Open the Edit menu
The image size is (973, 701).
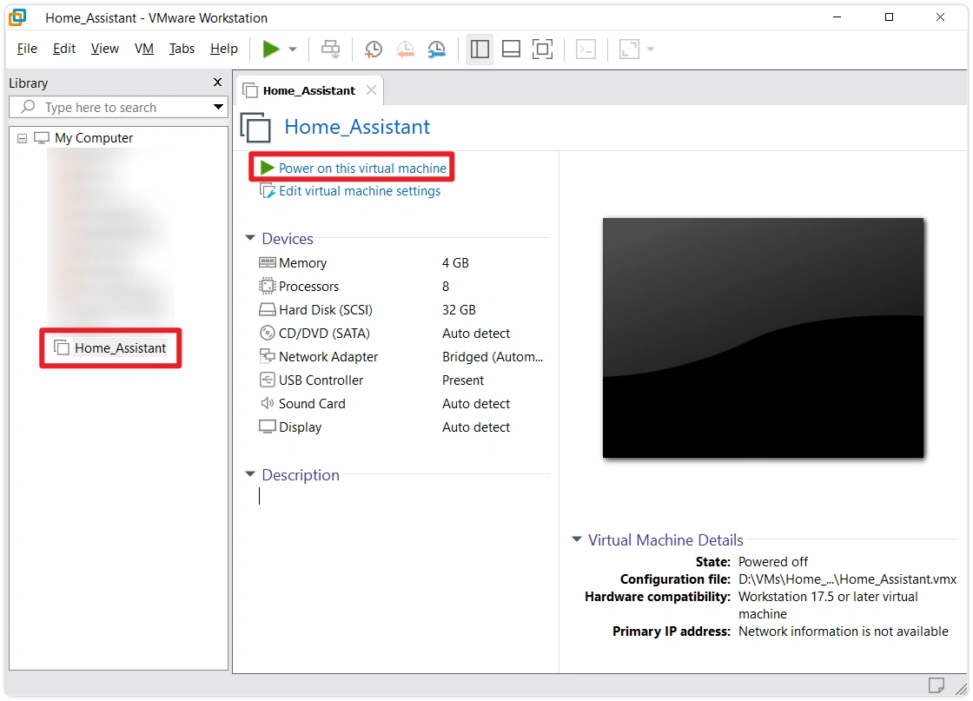[x=64, y=49]
